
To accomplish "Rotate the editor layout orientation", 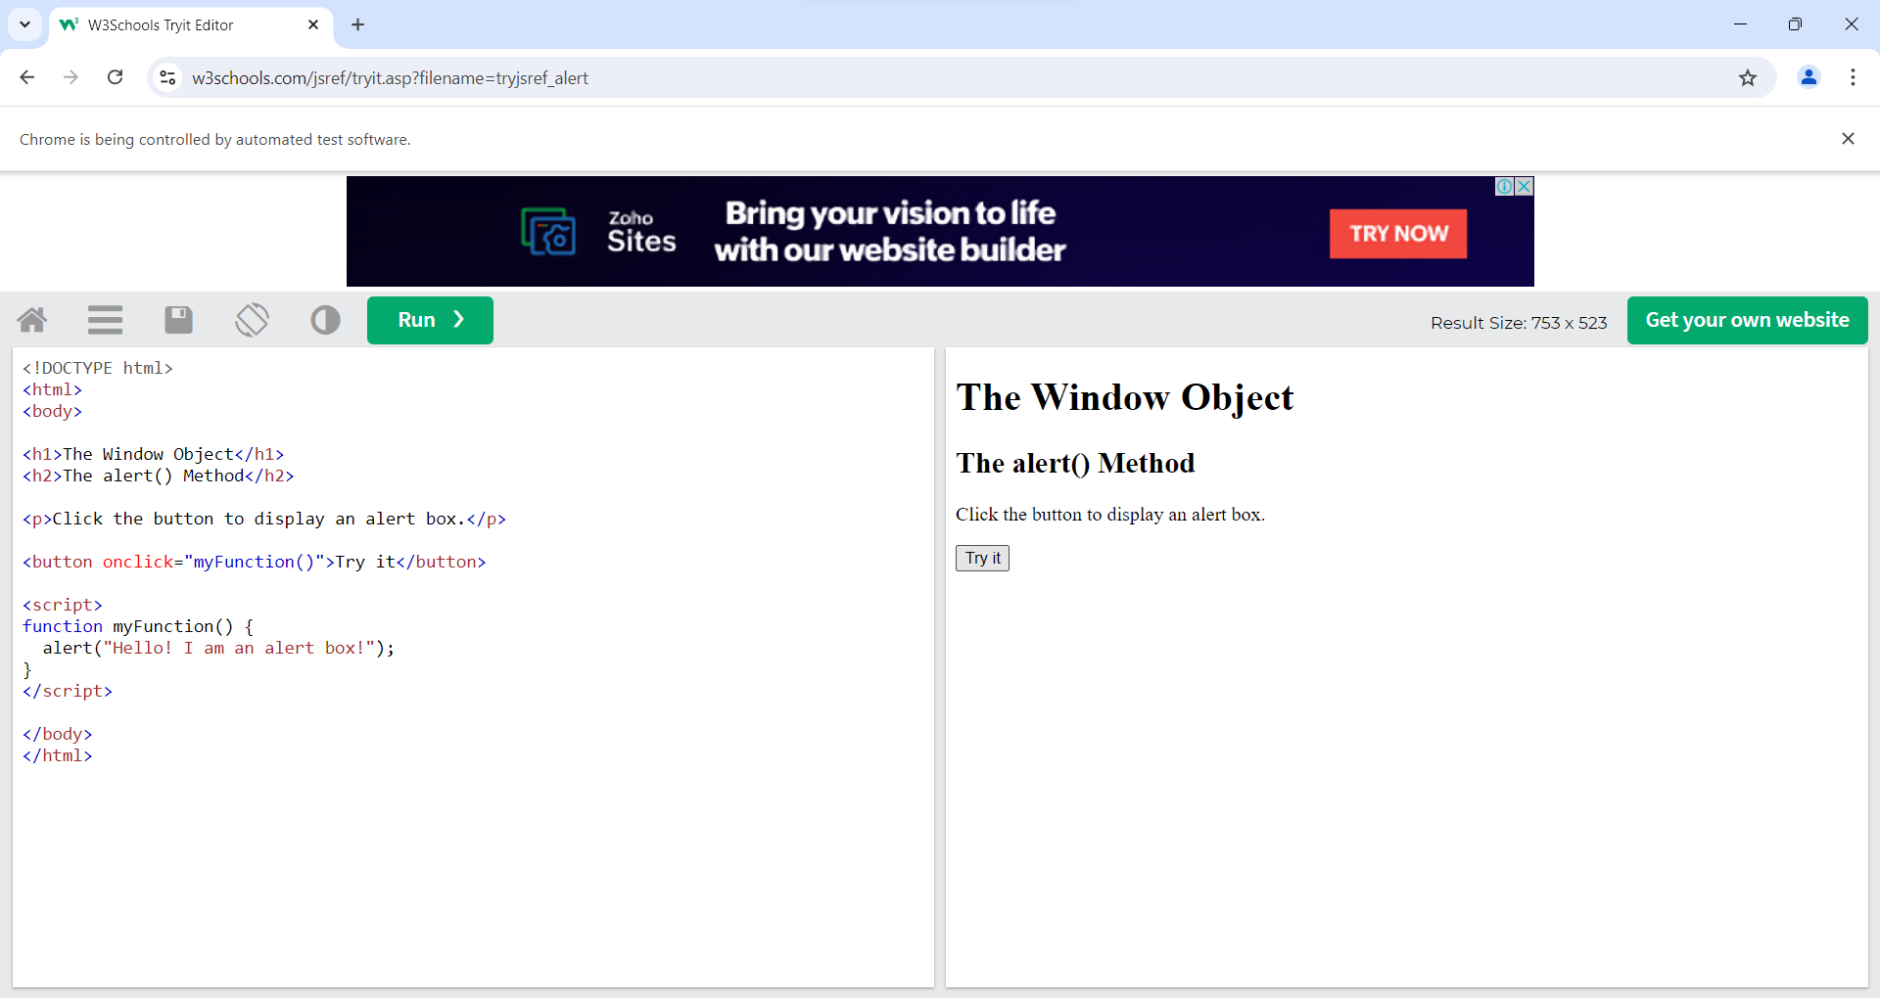I will point(252,320).
